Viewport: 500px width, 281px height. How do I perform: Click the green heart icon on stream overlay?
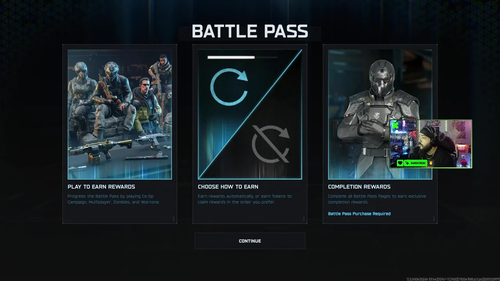(x=400, y=163)
